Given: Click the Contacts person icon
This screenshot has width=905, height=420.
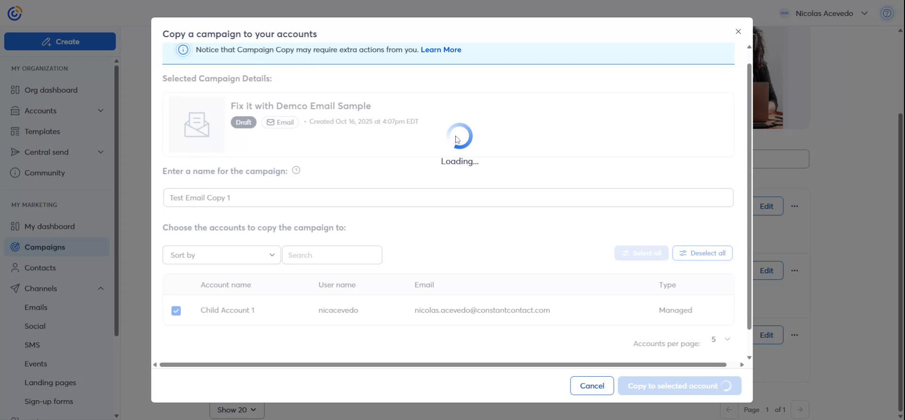Looking at the screenshot, I should [x=15, y=268].
